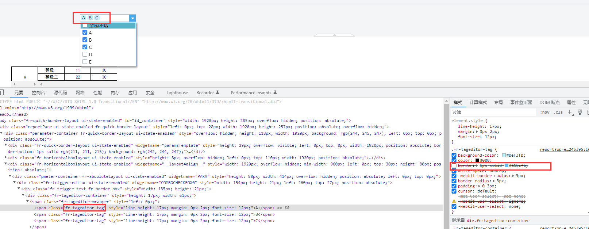Select the 计算样式 (Computed) sidebar tab
The image size is (589, 229).
478,103
